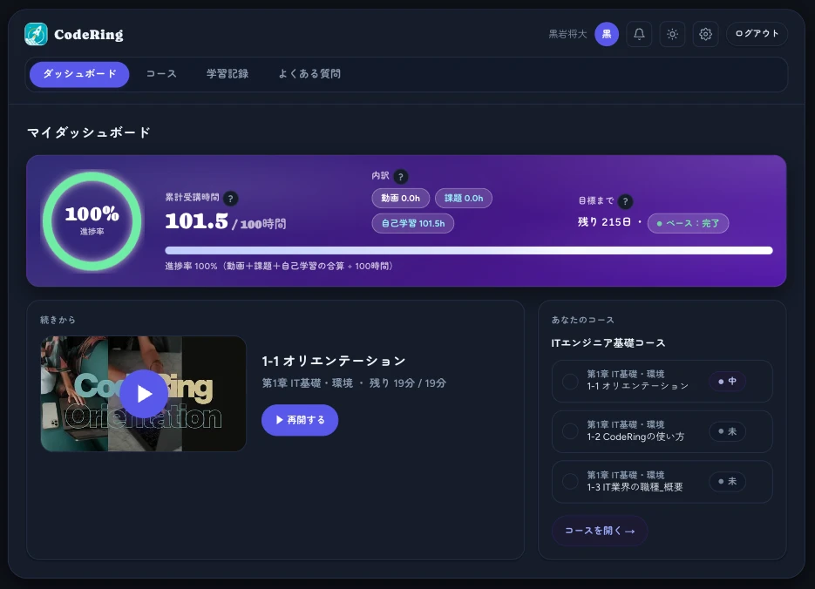
Task: Click the 進捗率 100% formula caption
Action: click(279, 266)
